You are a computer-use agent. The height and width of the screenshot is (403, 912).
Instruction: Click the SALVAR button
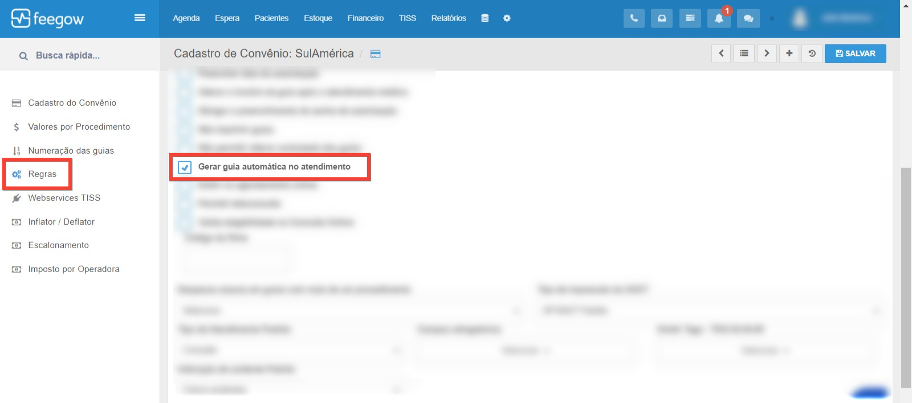point(855,54)
